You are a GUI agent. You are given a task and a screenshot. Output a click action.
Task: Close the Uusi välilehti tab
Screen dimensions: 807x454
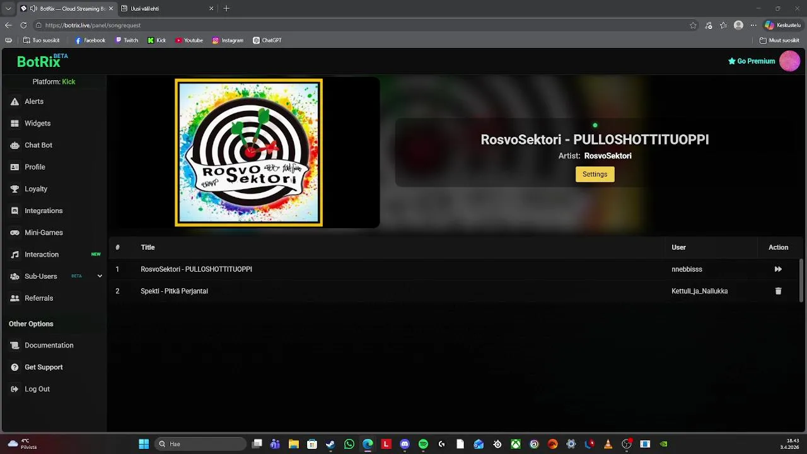(211, 9)
